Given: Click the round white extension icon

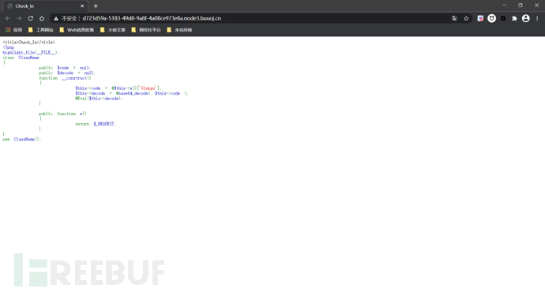Looking at the screenshot, I should tap(491, 18).
